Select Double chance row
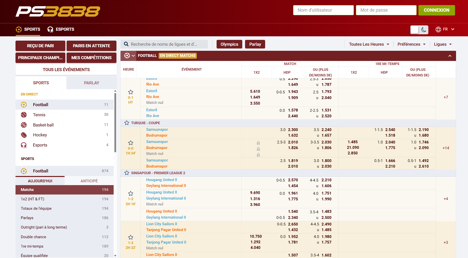Image resolution: width=468 pixels, height=258 pixels. pyautogui.click(x=65, y=237)
